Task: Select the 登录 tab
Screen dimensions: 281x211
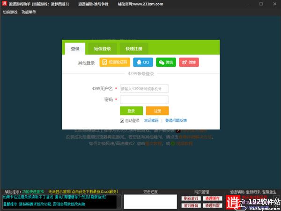Action: click(x=75, y=49)
